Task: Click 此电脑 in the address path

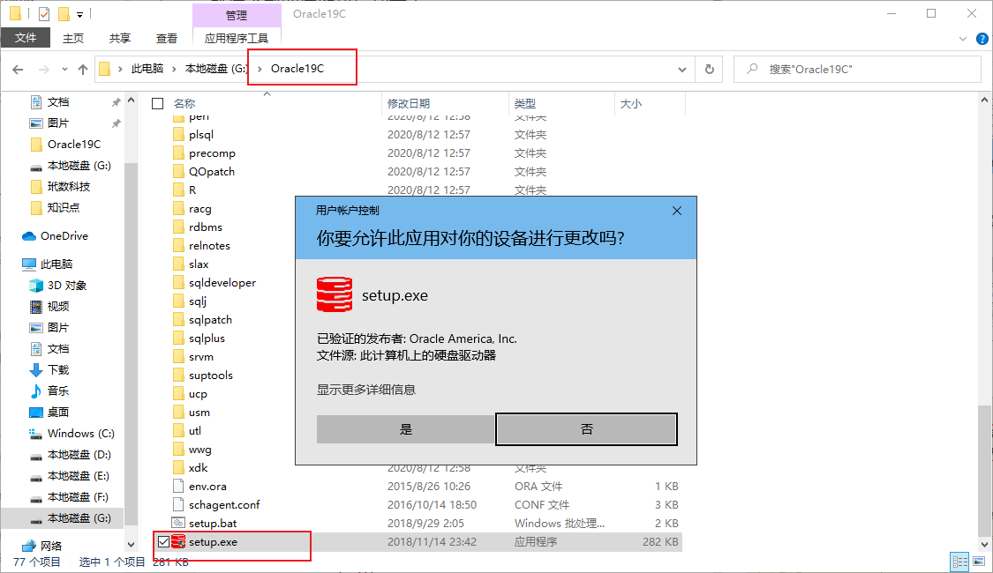Action: 147,69
